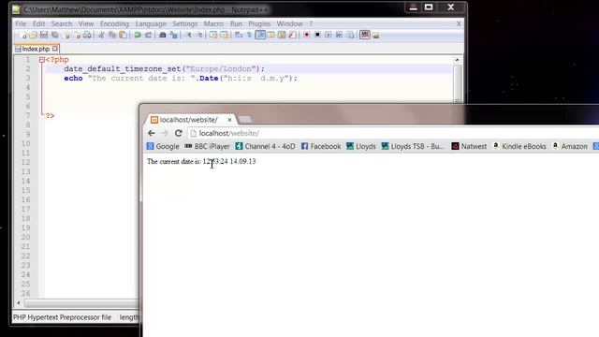This screenshot has width=599, height=337.
Task: Print the document using the toolbar printer icon
Action: click(87, 36)
